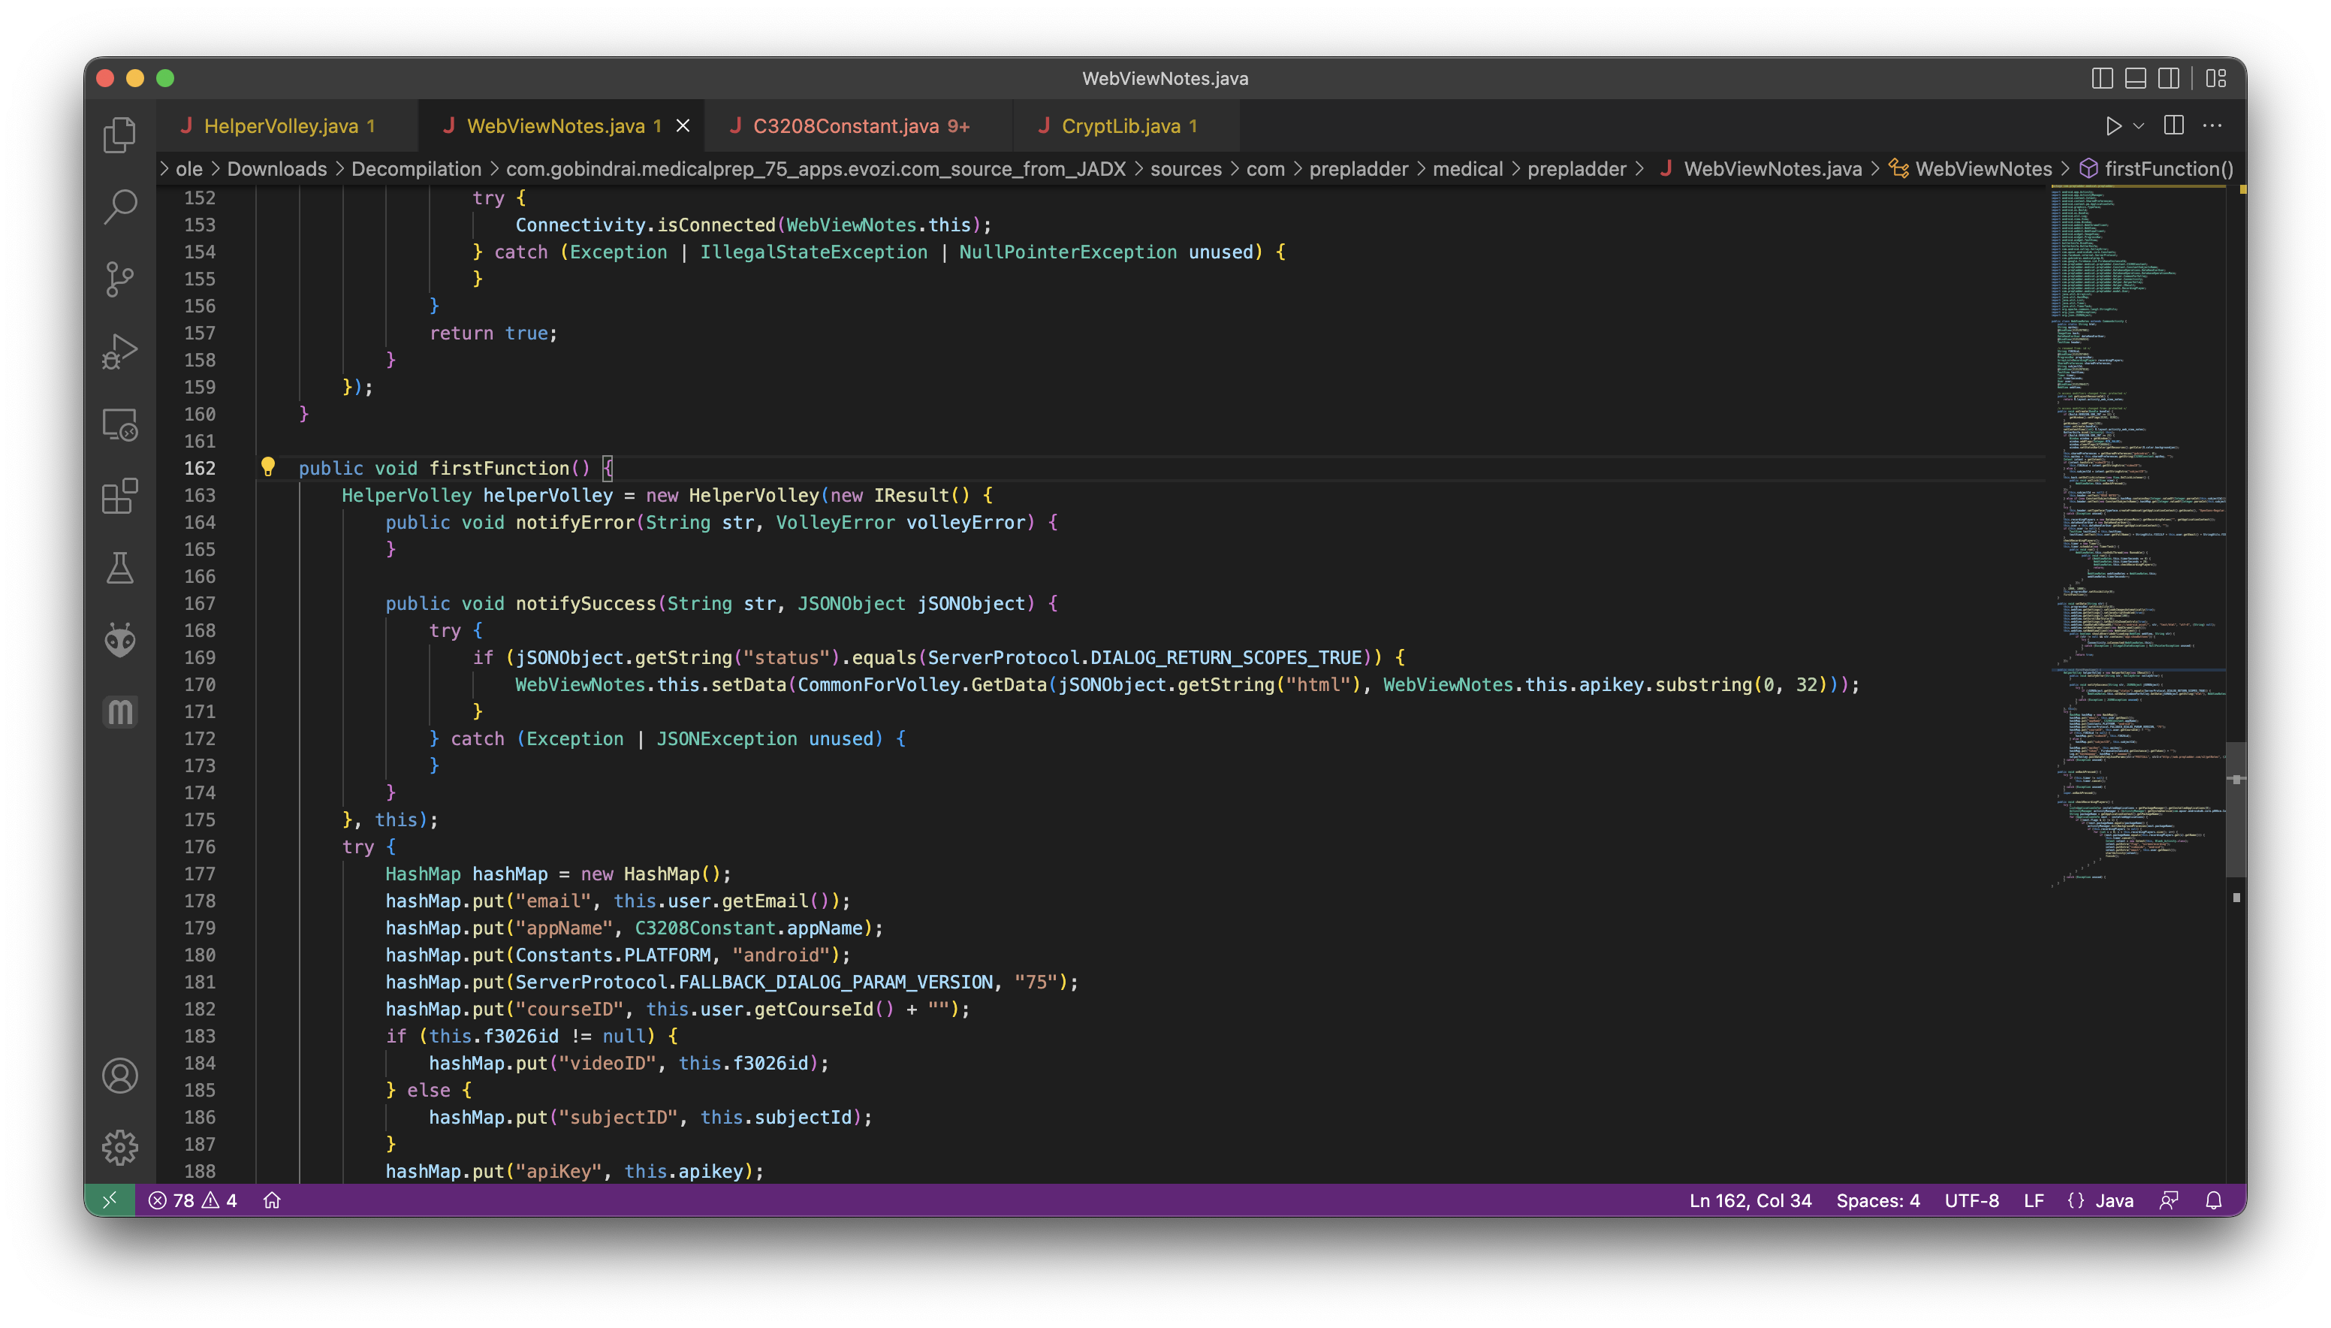Open the Downloads breadcrumb dropdown
This screenshot has height=1328, width=2331.
click(x=276, y=169)
